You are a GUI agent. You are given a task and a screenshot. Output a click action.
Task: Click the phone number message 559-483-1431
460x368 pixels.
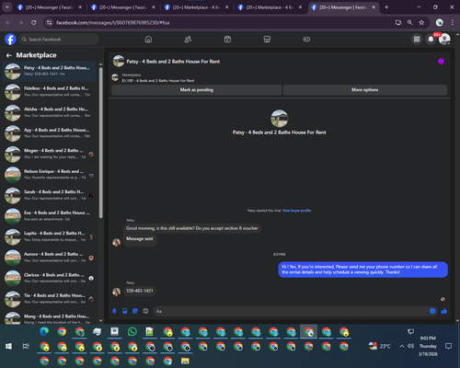140,291
